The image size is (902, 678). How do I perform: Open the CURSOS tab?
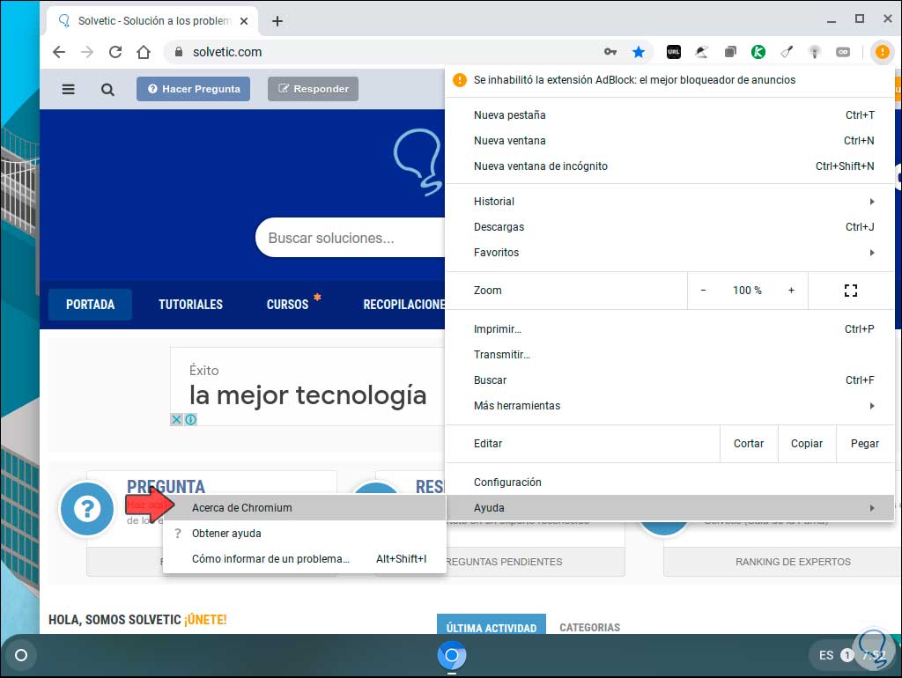tap(288, 304)
